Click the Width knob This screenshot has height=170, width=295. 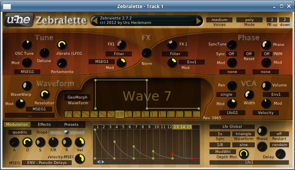249,95
